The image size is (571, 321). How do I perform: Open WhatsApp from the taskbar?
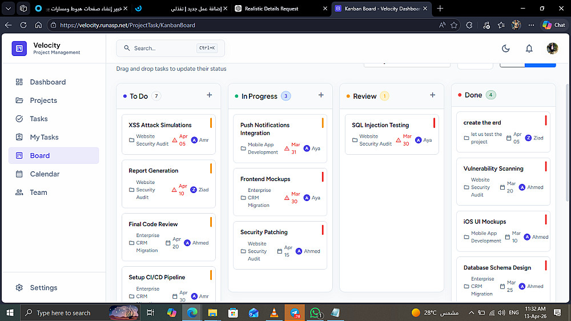pos(315,312)
